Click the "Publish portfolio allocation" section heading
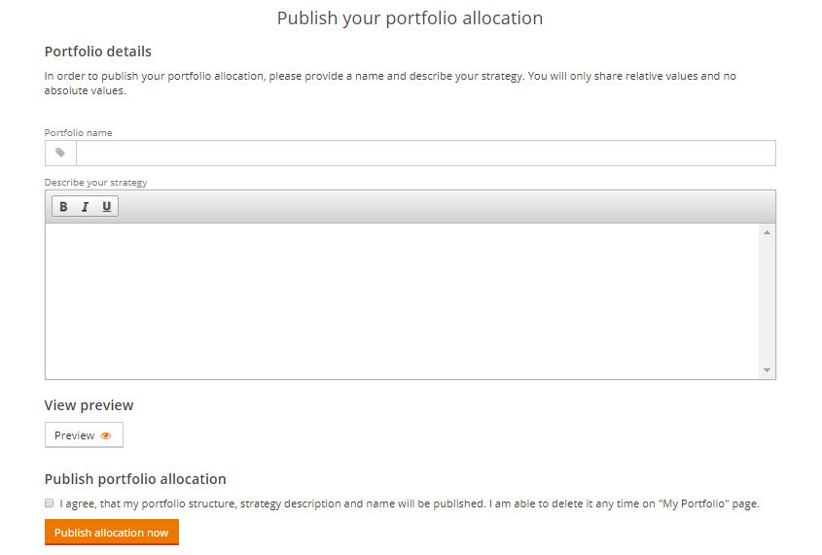 [x=135, y=479]
